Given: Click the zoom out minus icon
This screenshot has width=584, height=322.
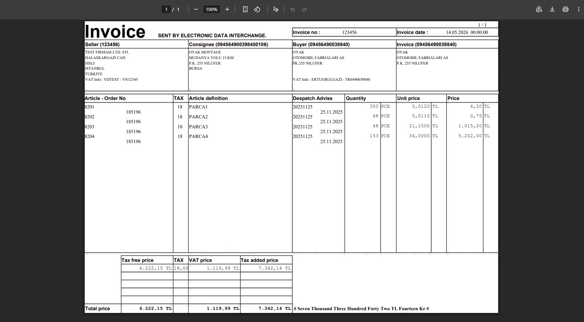Looking at the screenshot, I should 196,9.
